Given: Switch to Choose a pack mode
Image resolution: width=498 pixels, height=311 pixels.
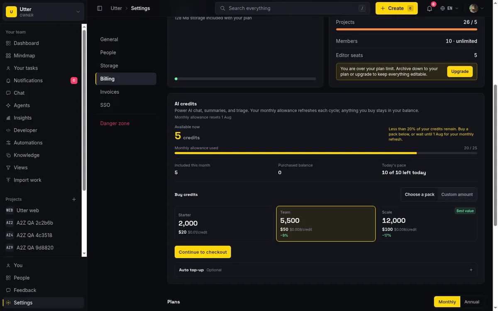Looking at the screenshot, I should (x=420, y=194).
